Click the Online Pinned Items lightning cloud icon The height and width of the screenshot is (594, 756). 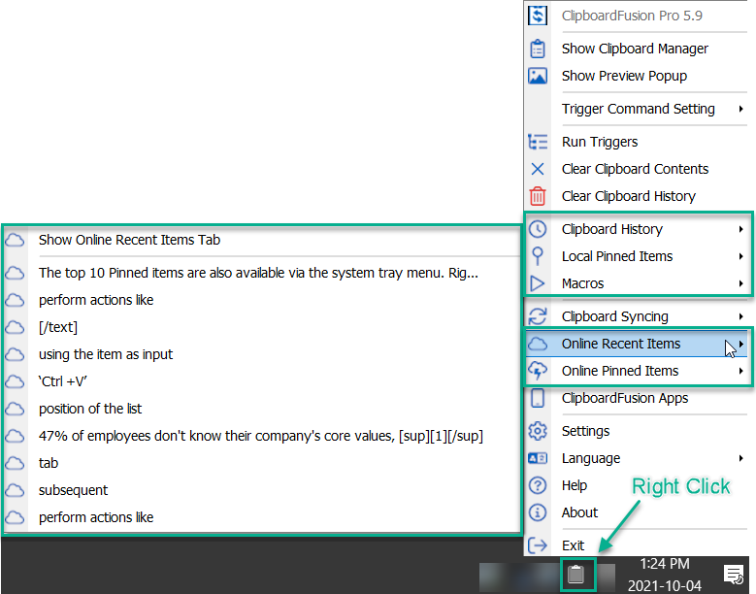(537, 371)
